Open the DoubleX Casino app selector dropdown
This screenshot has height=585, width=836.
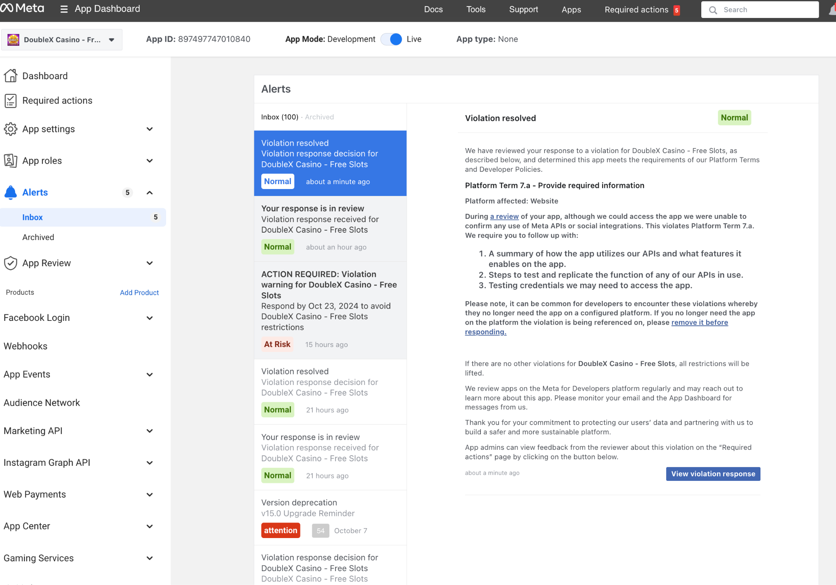tap(111, 40)
